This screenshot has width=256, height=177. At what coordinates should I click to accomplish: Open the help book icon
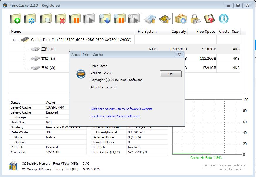click(x=209, y=19)
